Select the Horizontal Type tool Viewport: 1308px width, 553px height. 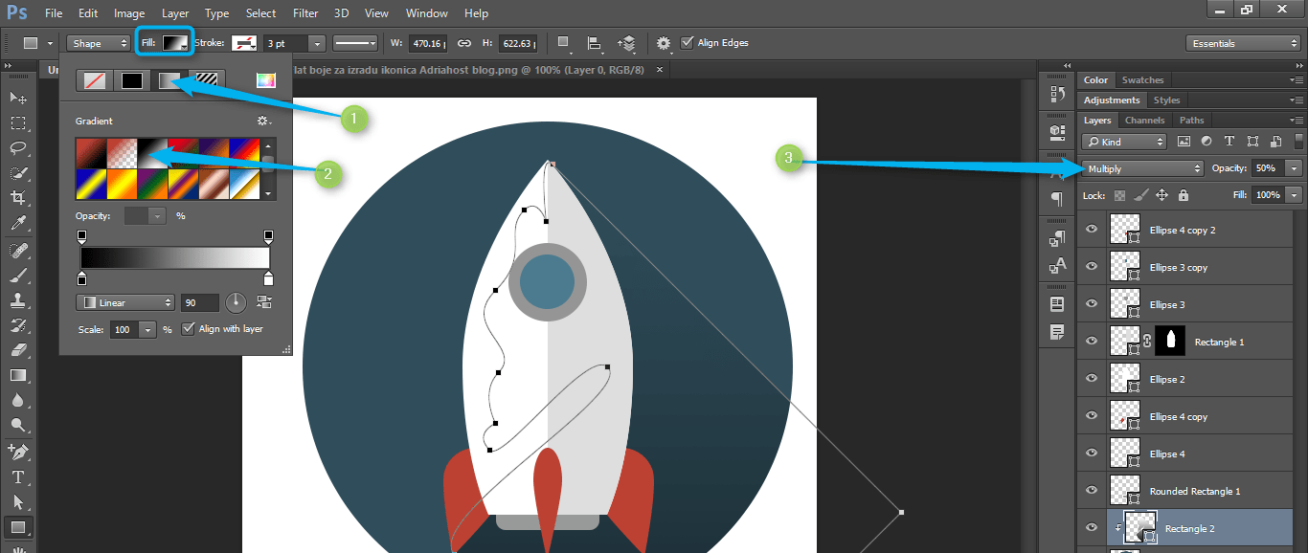coord(17,476)
